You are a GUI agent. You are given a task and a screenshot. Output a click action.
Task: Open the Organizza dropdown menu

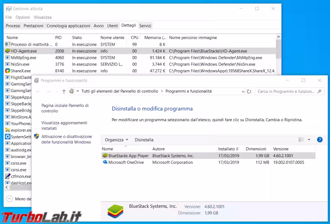click(116, 140)
